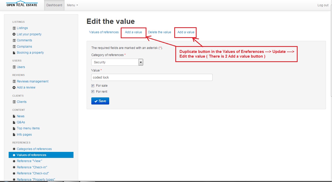Click the Delete the value link

coord(159,32)
